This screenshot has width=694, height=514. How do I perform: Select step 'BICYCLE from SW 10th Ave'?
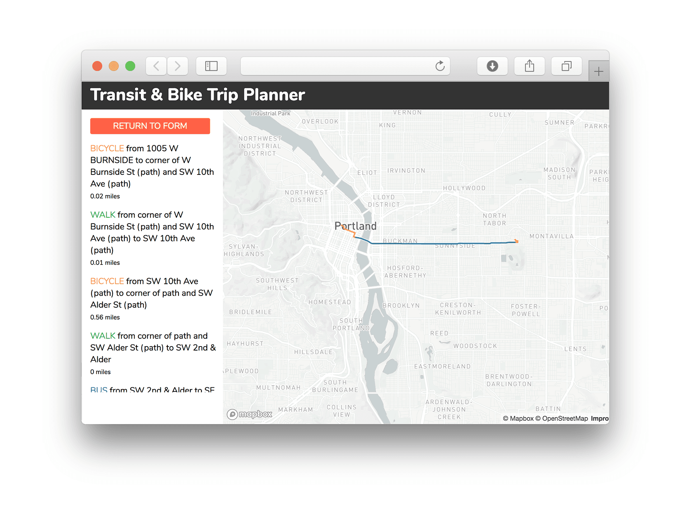coord(152,293)
